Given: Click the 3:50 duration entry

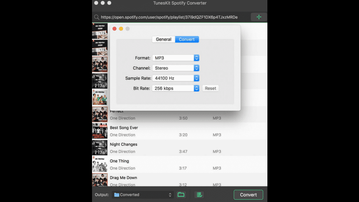Looking at the screenshot, I should pos(183,118).
